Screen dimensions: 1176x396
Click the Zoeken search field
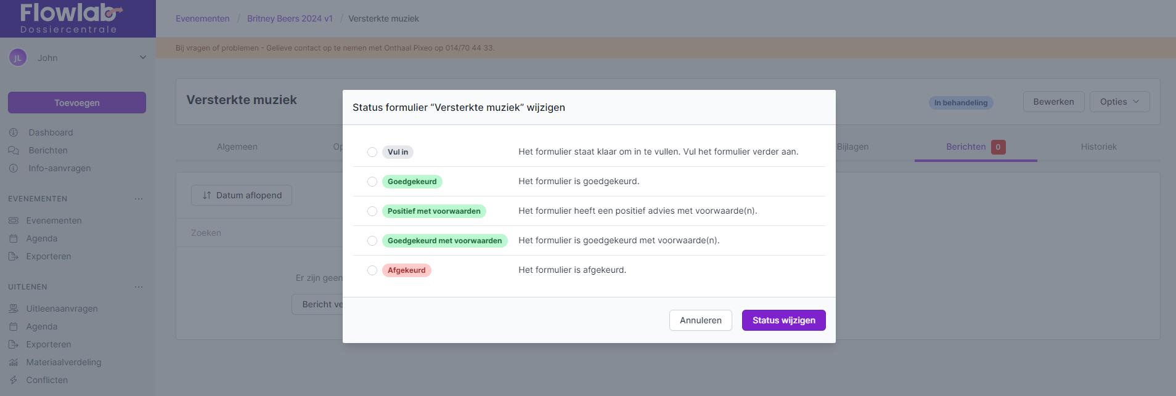259,233
